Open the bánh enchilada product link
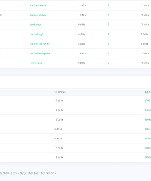The height and width of the screenshot is (181, 151). click(x=38, y=15)
